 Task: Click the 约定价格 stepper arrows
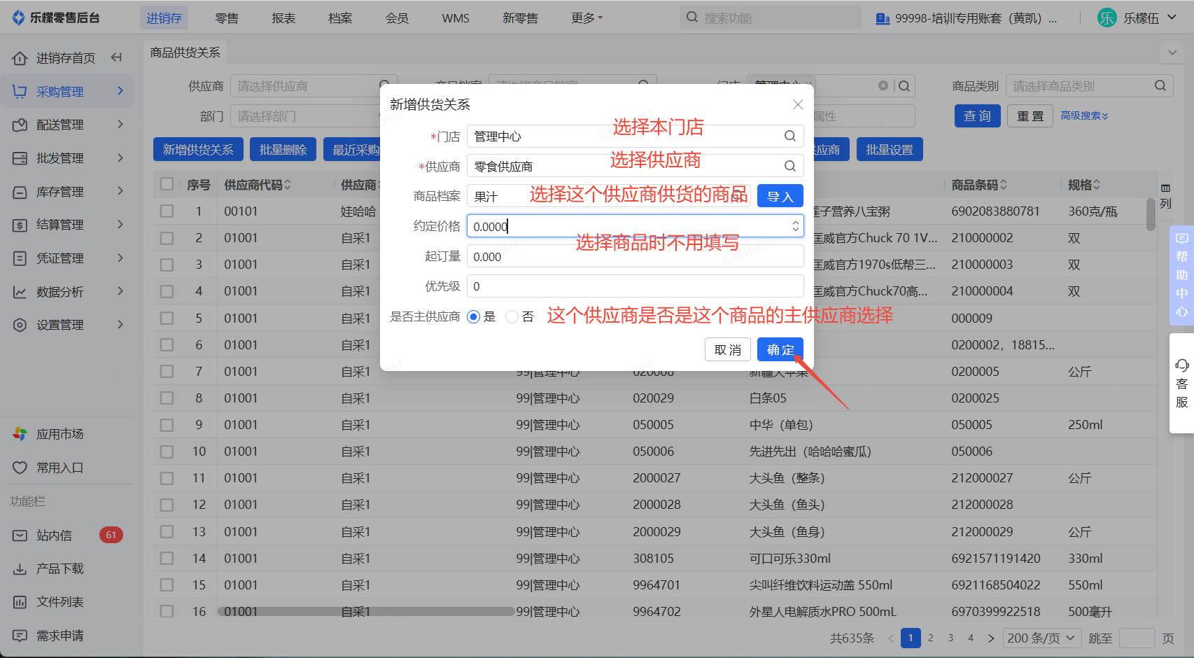pyautogui.click(x=795, y=226)
